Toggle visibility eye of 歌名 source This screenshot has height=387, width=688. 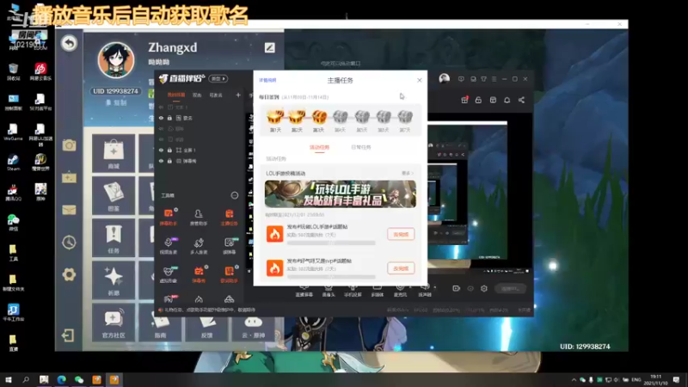pos(161,118)
